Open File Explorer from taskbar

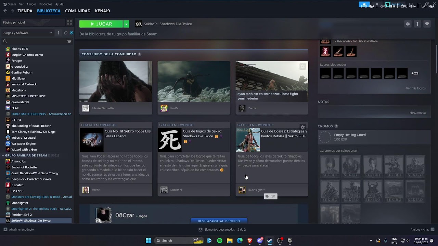(230, 241)
